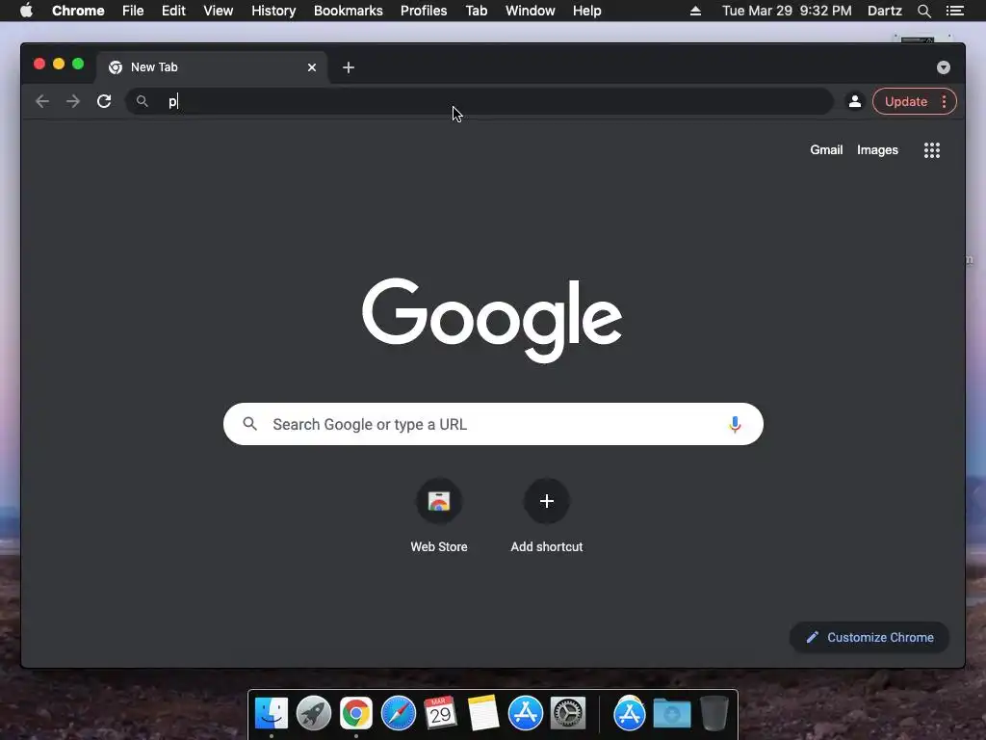Open App Store from the Dock
This screenshot has width=986, height=740.
click(525, 714)
